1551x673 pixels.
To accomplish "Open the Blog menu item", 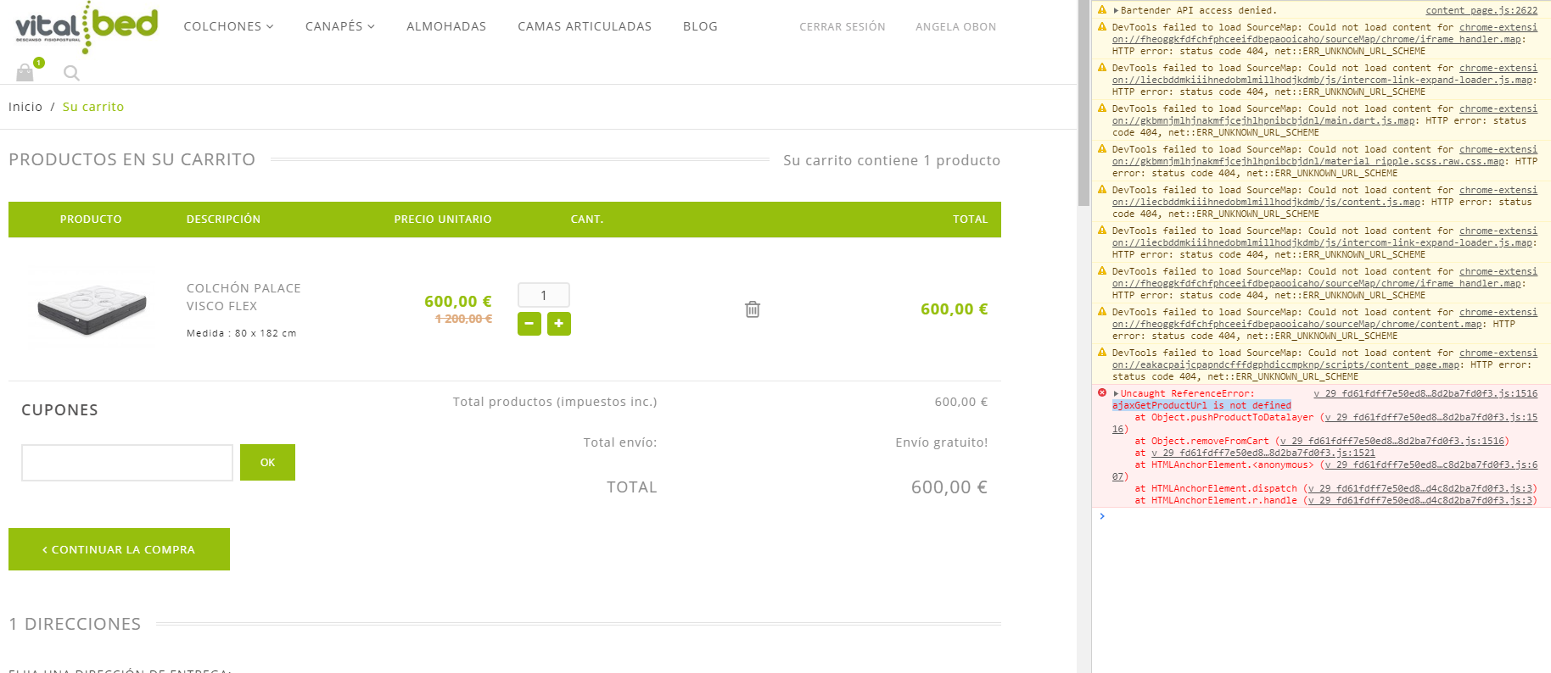I will 700,26.
